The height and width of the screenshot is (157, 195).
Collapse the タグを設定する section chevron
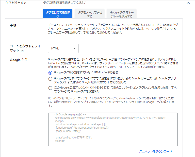188,3
